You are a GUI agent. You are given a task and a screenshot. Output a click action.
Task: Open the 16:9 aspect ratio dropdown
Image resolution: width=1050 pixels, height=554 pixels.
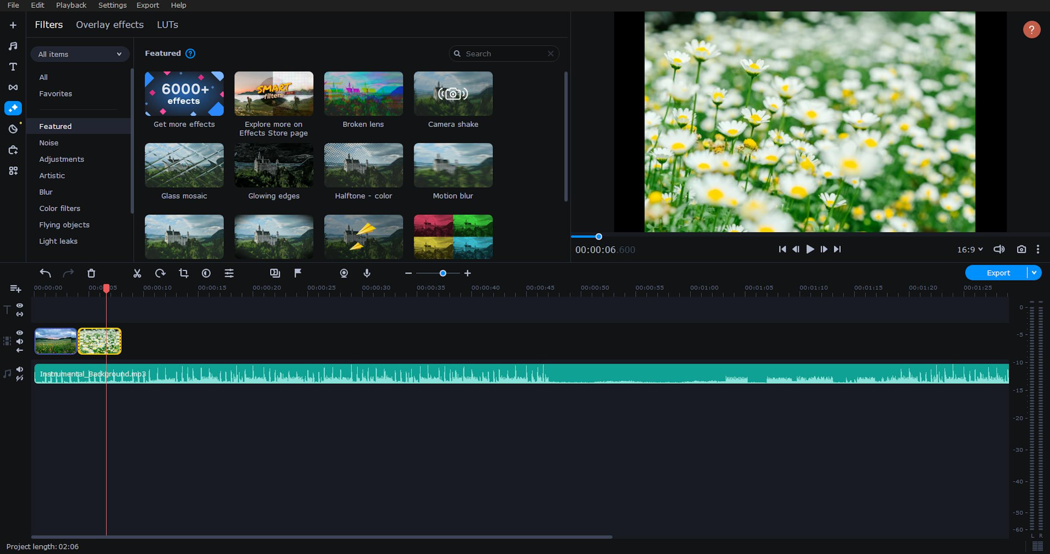click(970, 250)
